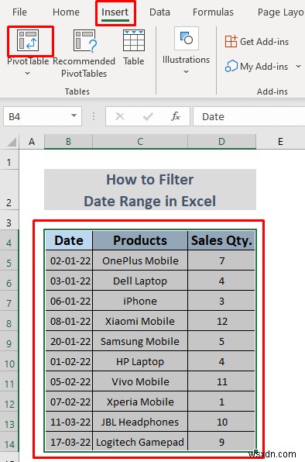Select the Insert tab

click(x=115, y=12)
